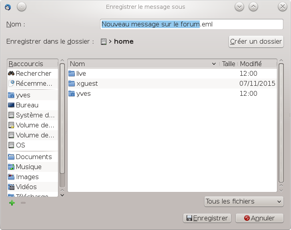Click the Taille column header
Screen dimensions: 291x230
[229, 64]
